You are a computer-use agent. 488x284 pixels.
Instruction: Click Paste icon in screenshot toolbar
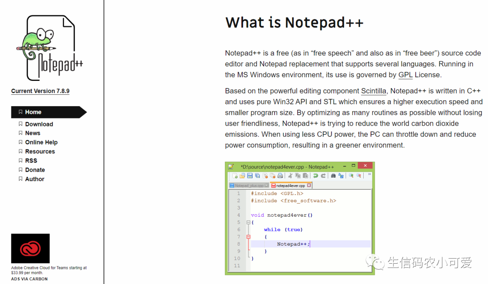pos(305,176)
